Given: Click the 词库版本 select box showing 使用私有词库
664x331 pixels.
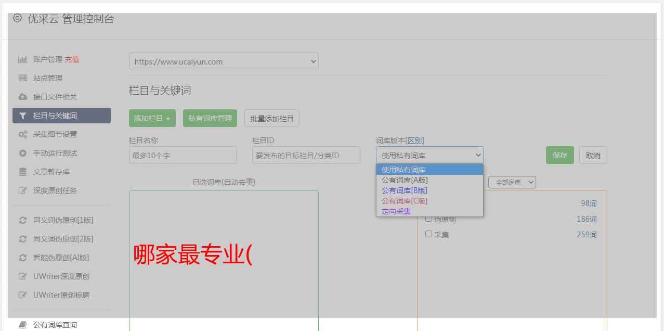Looking at the screenshot, I should (x=429, y=155).
